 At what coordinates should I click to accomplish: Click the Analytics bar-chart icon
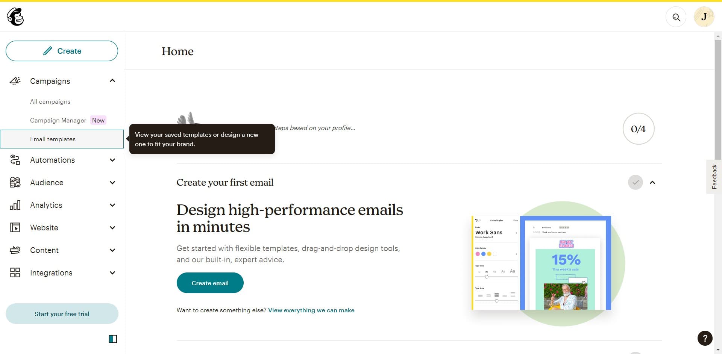click(15, 205)
